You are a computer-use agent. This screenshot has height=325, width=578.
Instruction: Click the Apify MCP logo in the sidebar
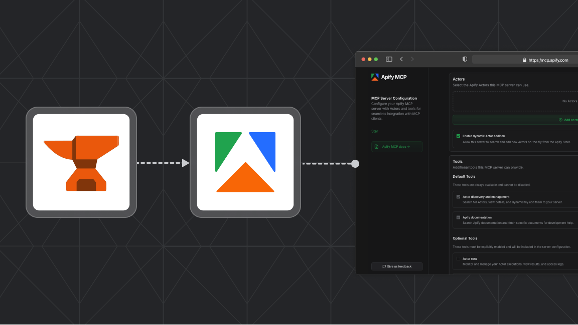click(x=375, y=77)
